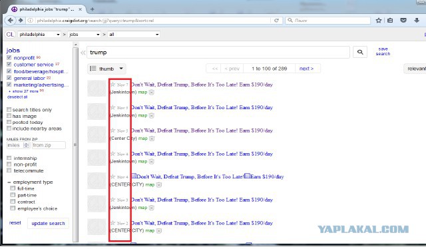
Task: Click the browser Forward arrow button
Action: [21, 21]
